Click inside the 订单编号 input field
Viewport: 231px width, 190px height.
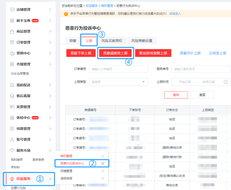118,69
